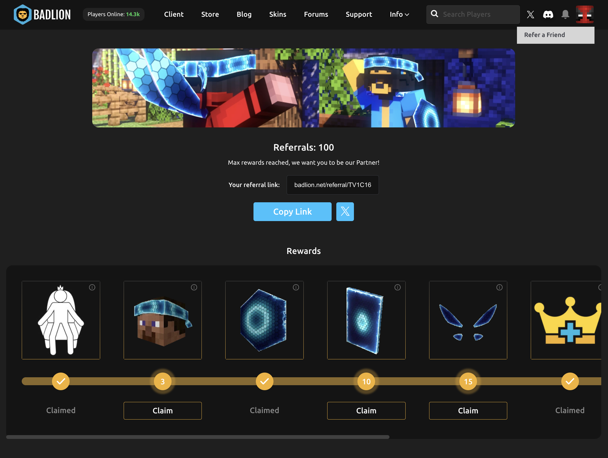Click the user avatar profile picture
Image resolution: width=608 pixels, height=458 pixels.
tap(585, 14)
